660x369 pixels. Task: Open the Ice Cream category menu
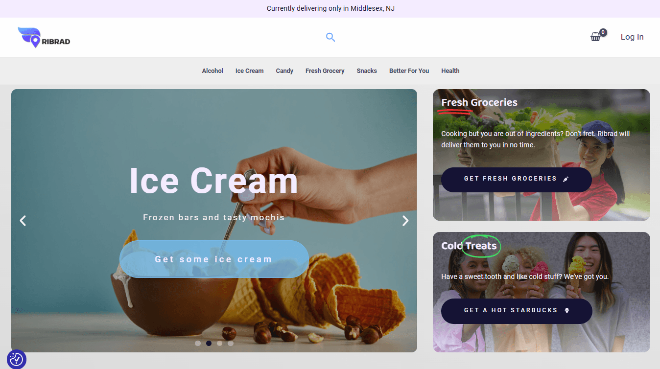249,71
